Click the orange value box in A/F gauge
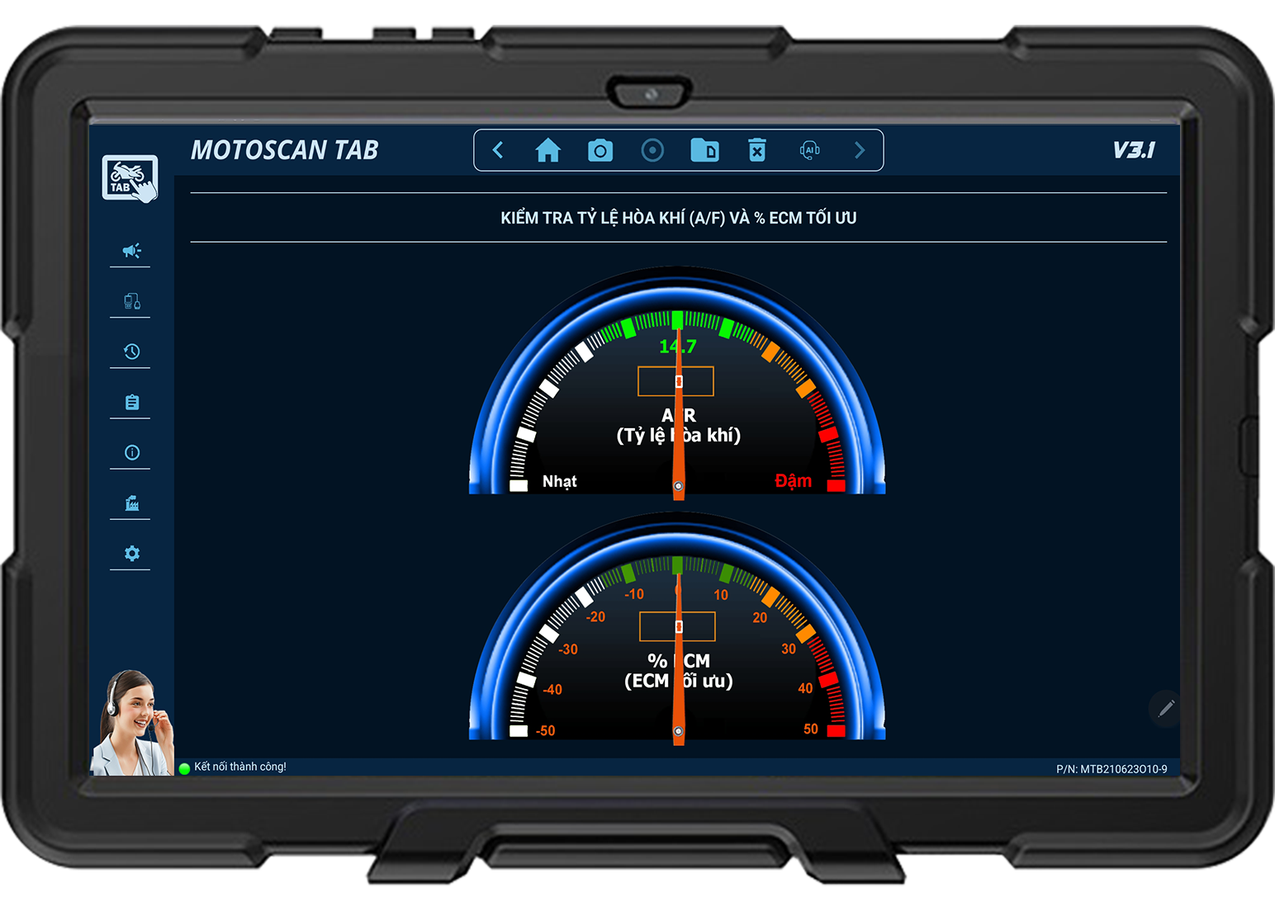 pos(675,381)
